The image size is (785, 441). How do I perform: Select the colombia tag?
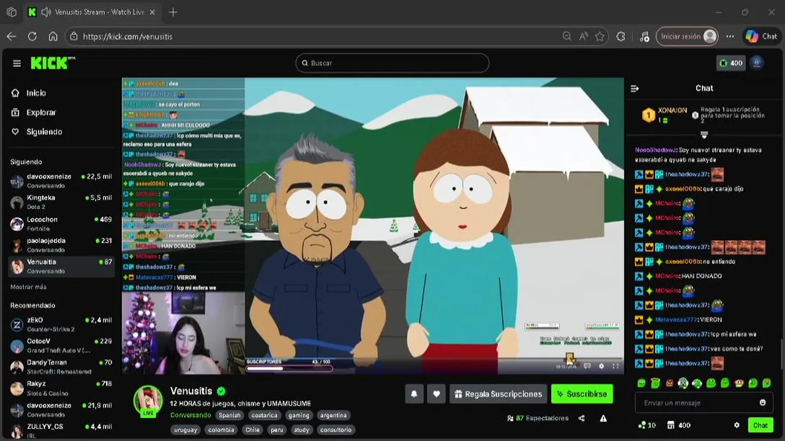coord(221,430)
